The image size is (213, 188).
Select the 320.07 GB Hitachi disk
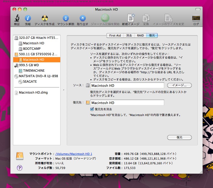(37, 38)
